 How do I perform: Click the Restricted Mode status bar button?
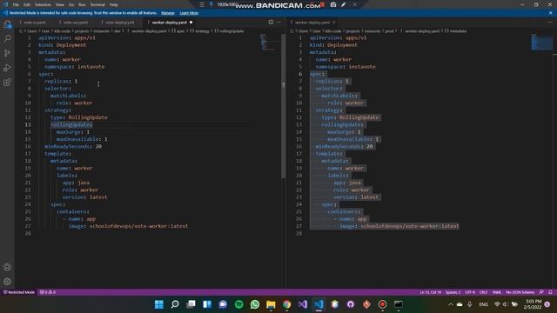(x=19, y=292)
